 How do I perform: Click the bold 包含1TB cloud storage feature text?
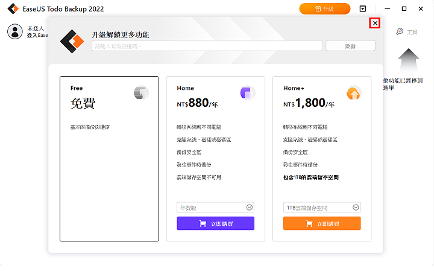coord(311,177)
